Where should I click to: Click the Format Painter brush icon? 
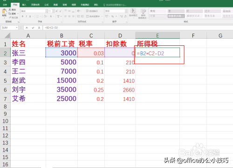10,18
